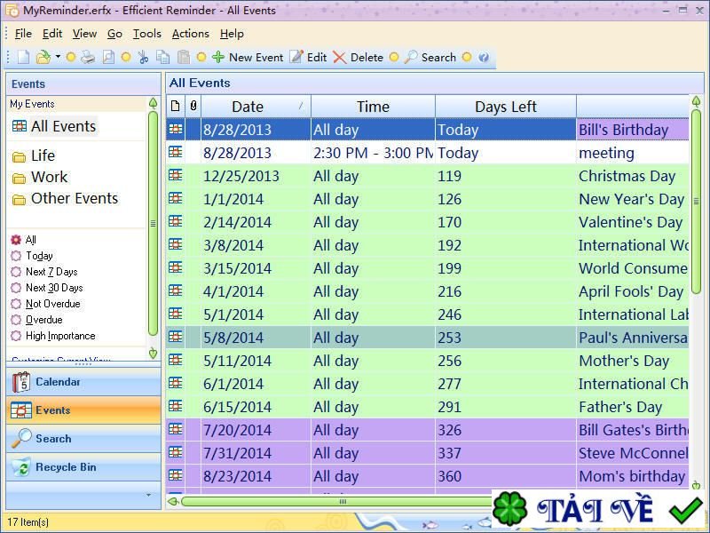Click the New Event button
Screen dimensions: 710x533
[x=248, y=57]
